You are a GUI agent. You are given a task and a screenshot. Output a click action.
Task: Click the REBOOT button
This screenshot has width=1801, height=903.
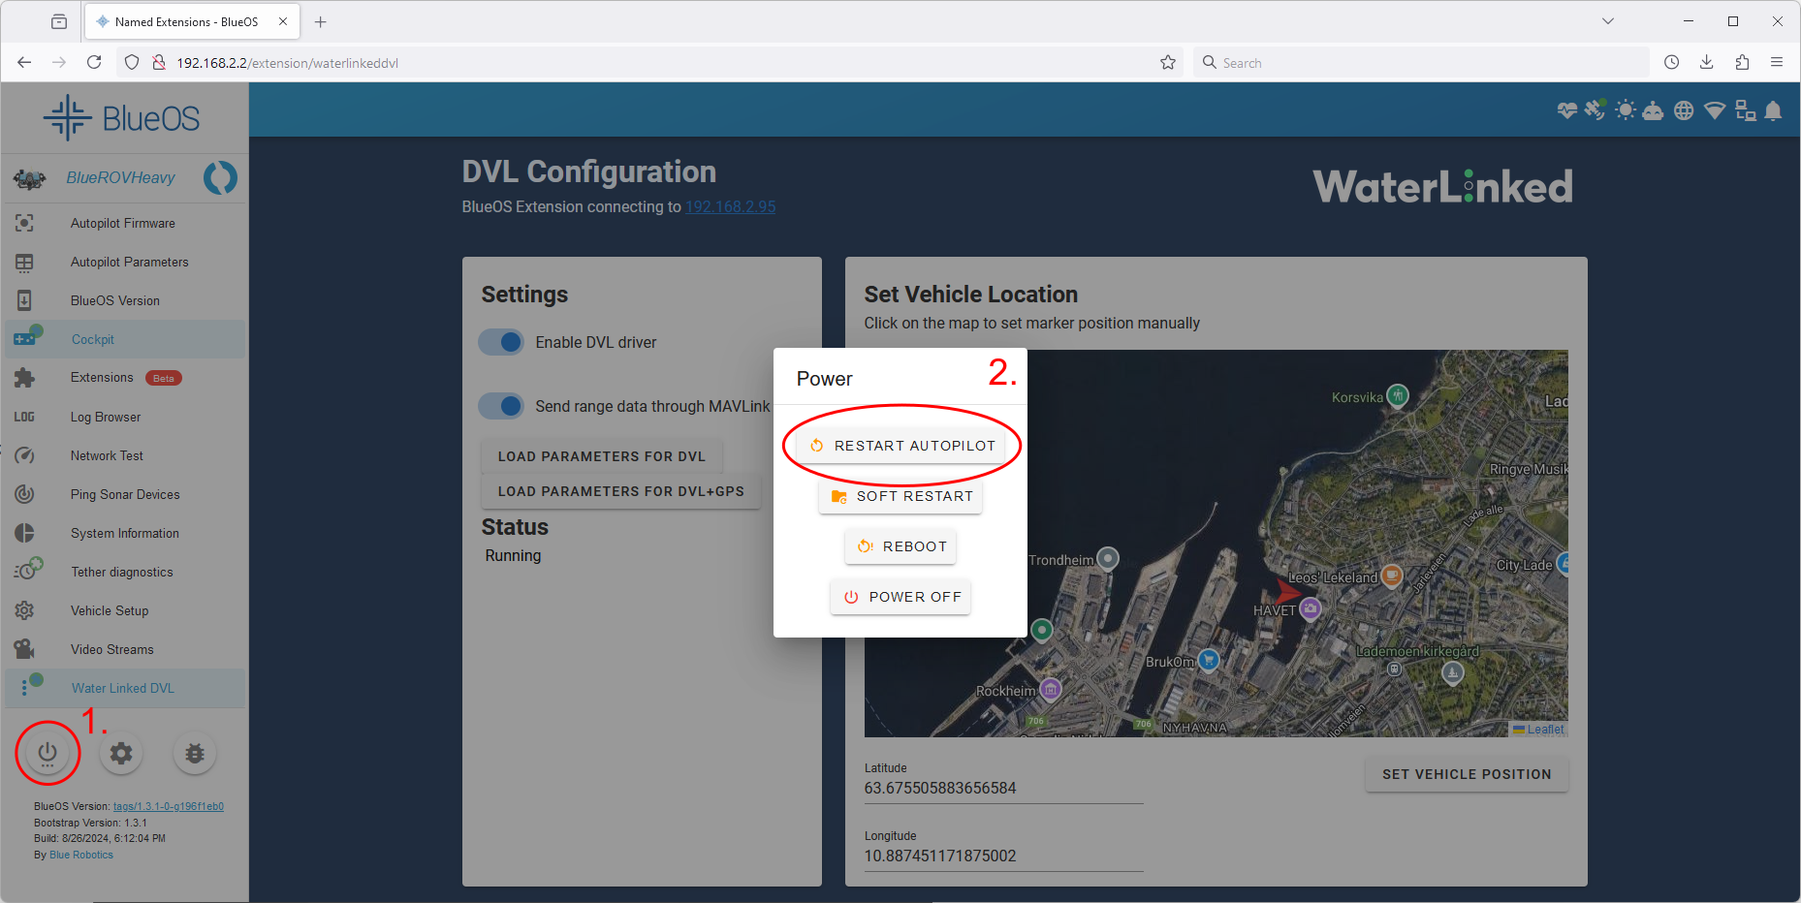(900, 546)
